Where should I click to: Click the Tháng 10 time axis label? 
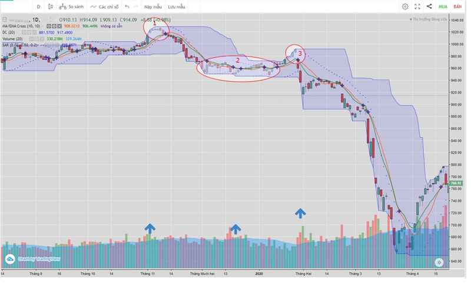(88, 274)
